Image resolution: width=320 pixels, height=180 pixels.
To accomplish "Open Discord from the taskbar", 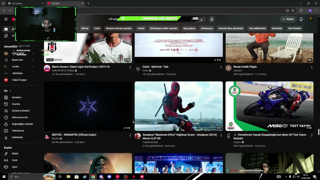I will click(109, 177).
